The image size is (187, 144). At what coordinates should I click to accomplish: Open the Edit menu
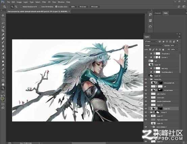click(x=13, y=2)
